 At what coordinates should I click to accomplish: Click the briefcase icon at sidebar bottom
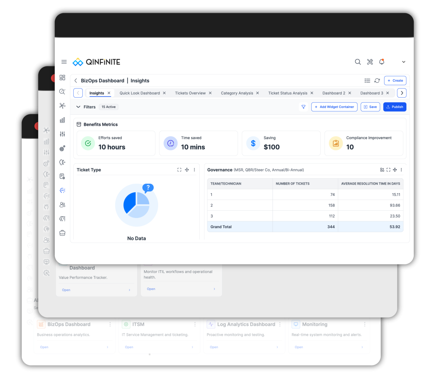coord(62,233)
